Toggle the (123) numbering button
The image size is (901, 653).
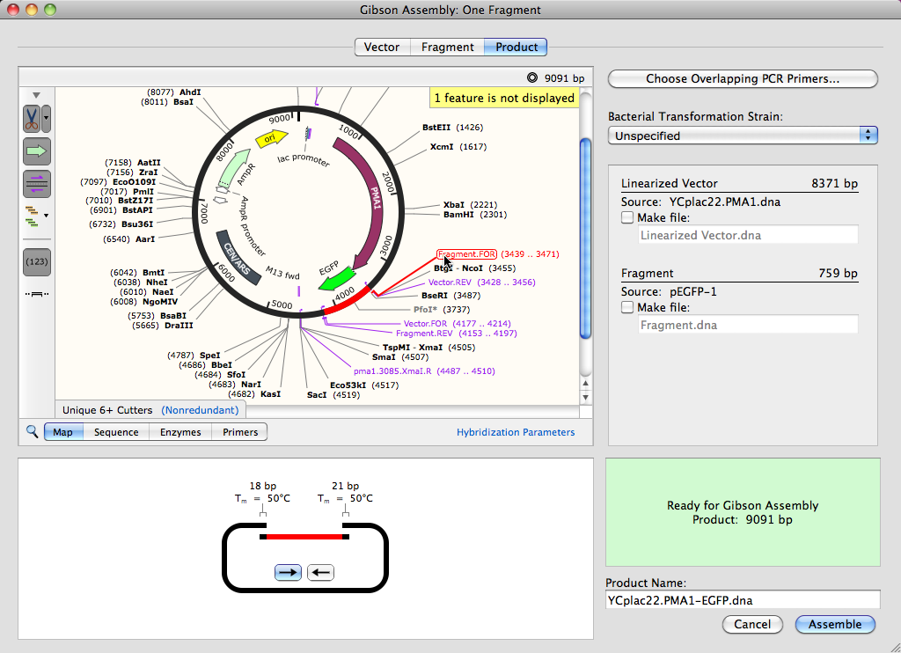pyautogui.click(x=36, y=261)
